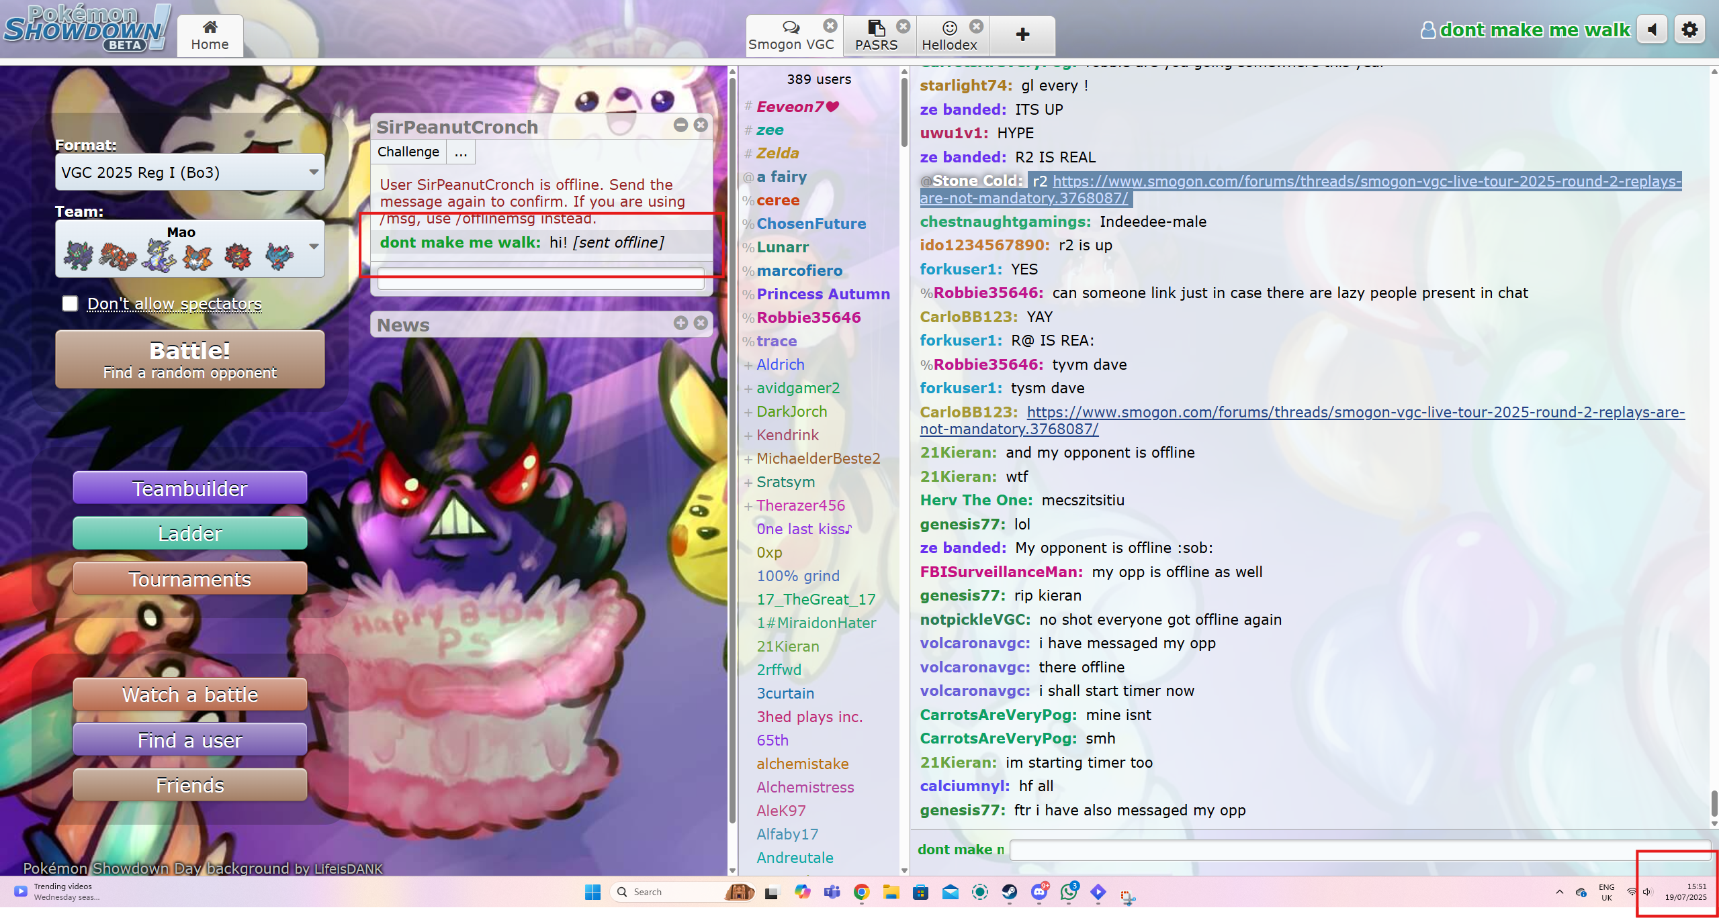Select user MichaelderBeste2 in user list
The image size is (1719, 918).
818,459
